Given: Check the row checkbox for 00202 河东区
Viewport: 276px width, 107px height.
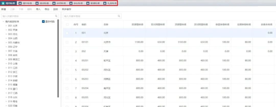Looking at the screenshot, I should tap(67, 70).
